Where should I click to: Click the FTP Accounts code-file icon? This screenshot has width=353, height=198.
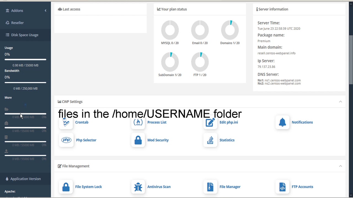[282, 187]
